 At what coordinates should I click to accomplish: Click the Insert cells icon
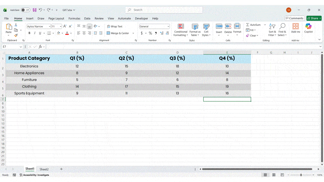coord(219,27)
